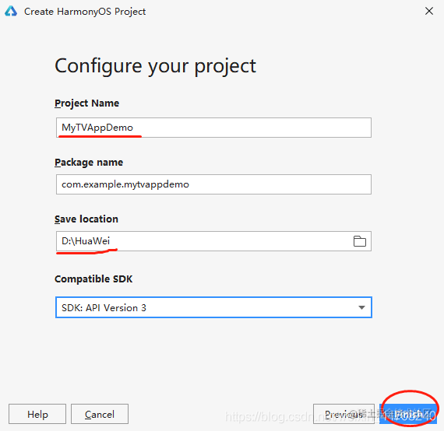Image resolution: width=444 pixels, height=431 pixels.
Task: Click the Finish button circled in red
Action: tap(408, 414)
